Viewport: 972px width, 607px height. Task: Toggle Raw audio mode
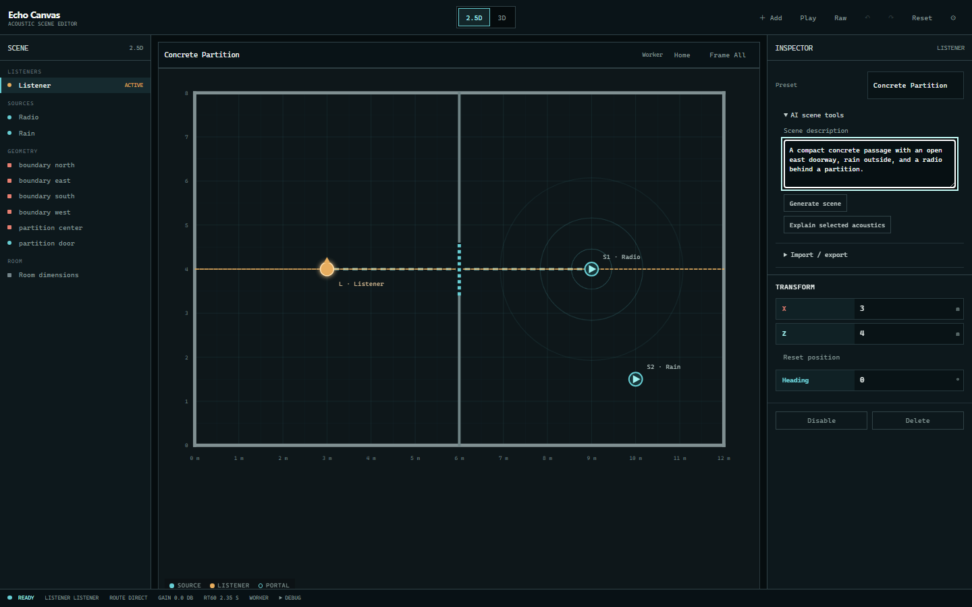(x=840, y=18)
